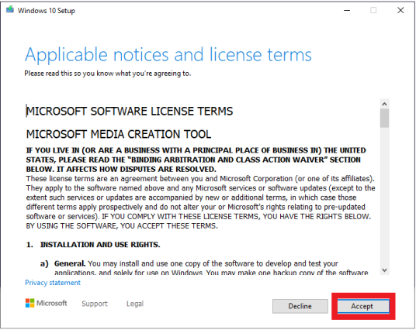Viewport: 416px width, 330px height.
Task: Open the Support link
Action: point(95,304)
